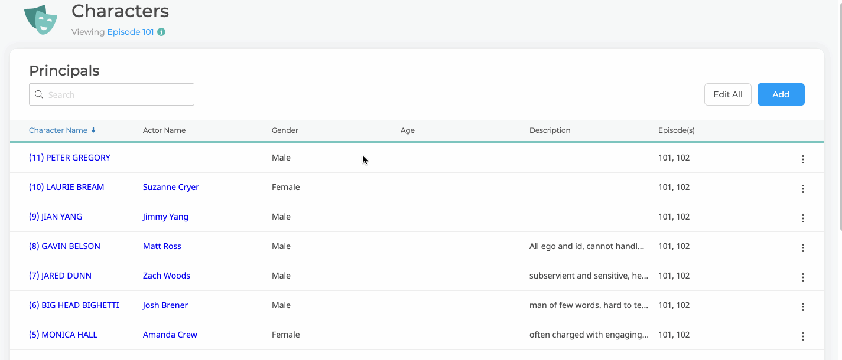Open actor Jimmy Yang link
This screenshot has height=360, width=842.
[x=165, y=217]
